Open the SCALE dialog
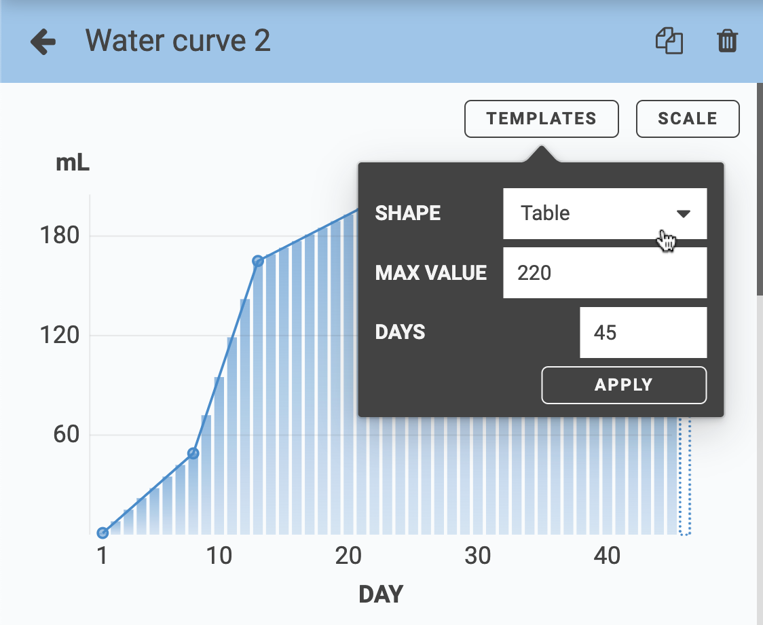 coord(688,118)
